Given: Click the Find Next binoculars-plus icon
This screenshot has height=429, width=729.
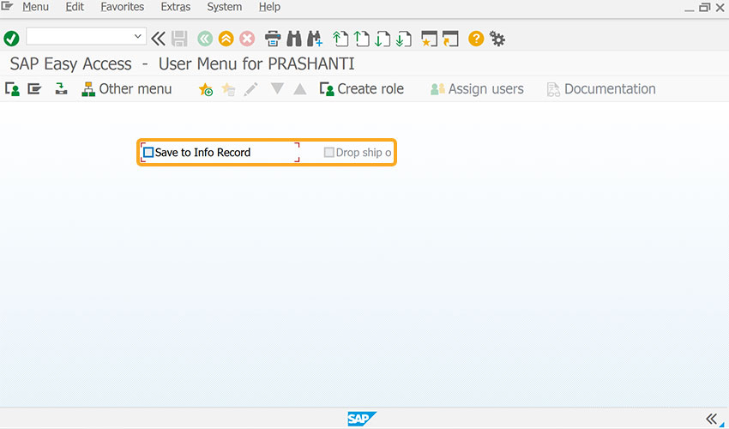Looking at the screenshot, I should pyautogui.click(x=315, y=38).
